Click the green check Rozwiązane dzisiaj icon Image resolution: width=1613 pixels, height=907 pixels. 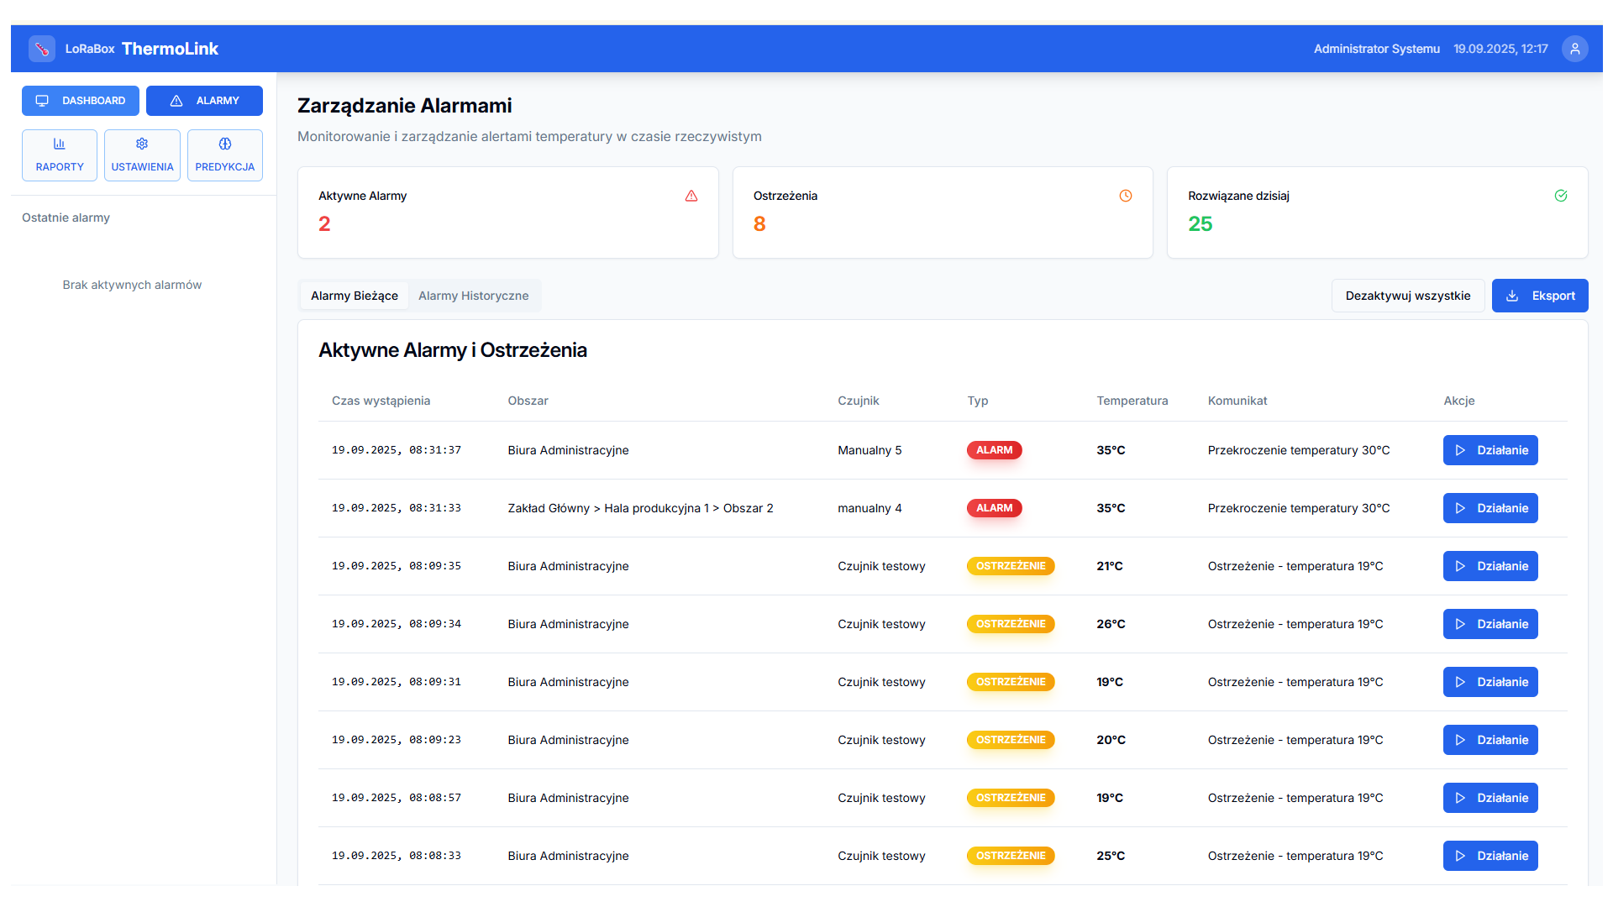pos(1560,196)
